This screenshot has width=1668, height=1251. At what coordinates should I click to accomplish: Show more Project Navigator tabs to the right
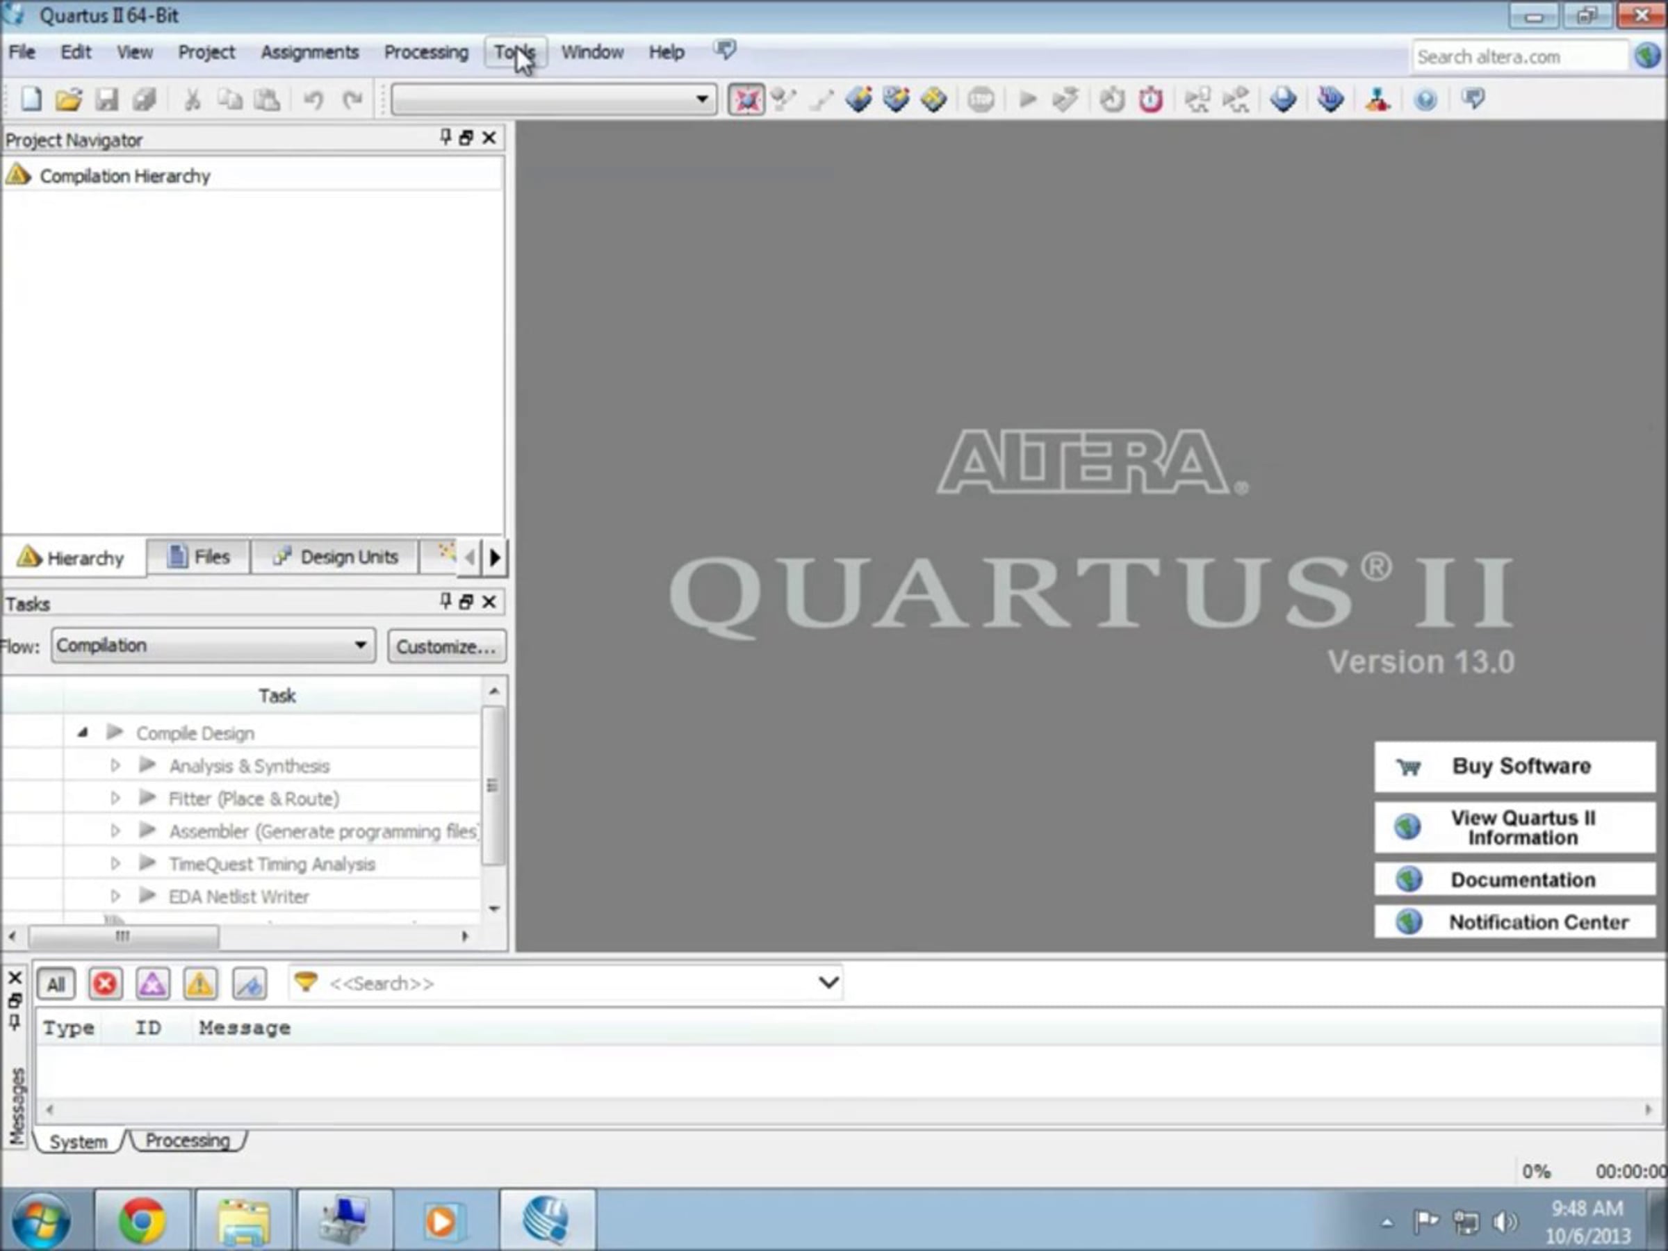click(496, 557)
